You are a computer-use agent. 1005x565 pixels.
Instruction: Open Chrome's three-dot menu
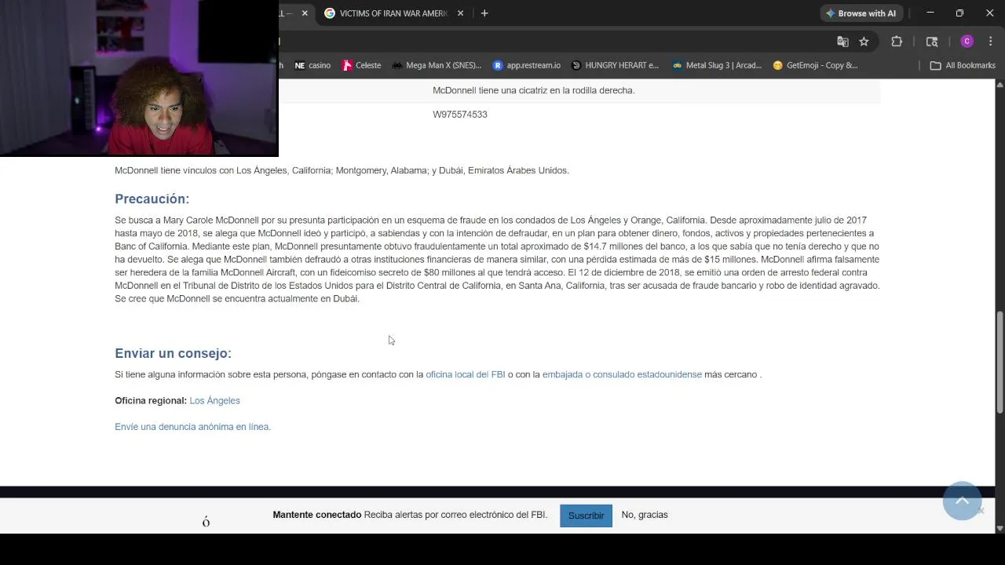click(990, 42)
